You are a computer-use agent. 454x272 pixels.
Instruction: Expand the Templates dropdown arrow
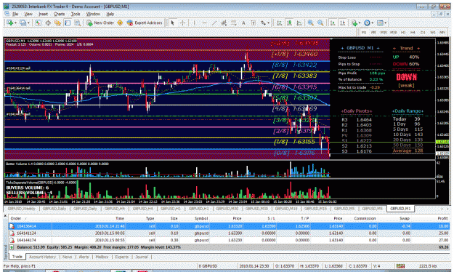pos(386,23)
